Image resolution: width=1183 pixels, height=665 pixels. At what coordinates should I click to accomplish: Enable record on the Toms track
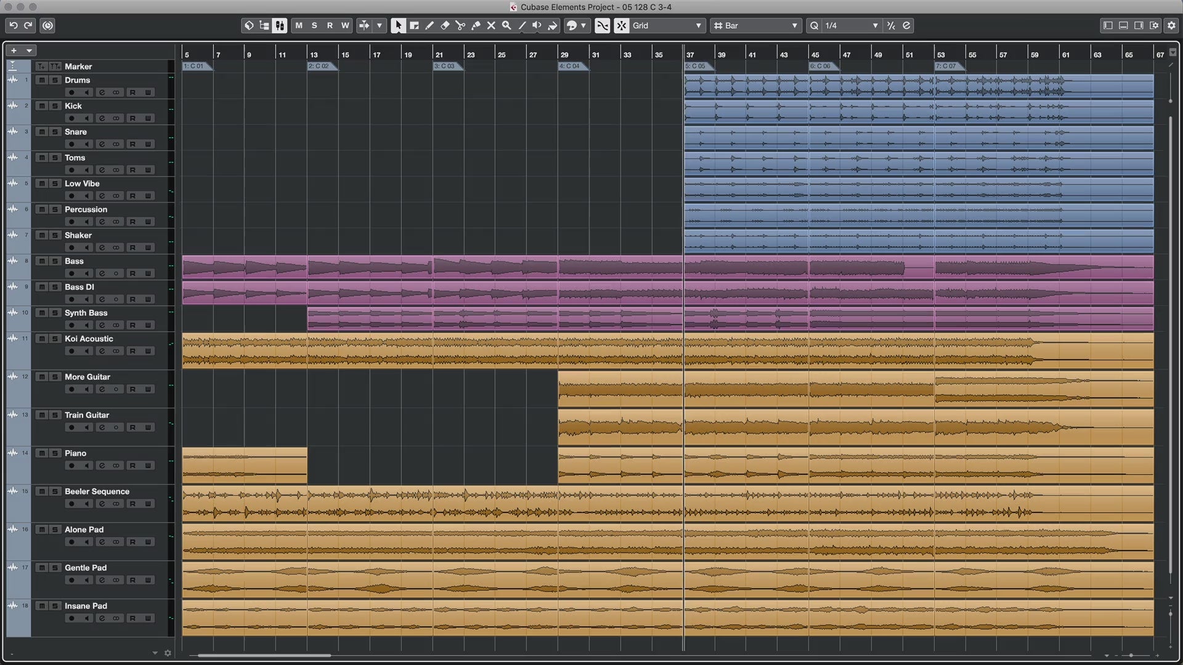[x=71, y=170]
